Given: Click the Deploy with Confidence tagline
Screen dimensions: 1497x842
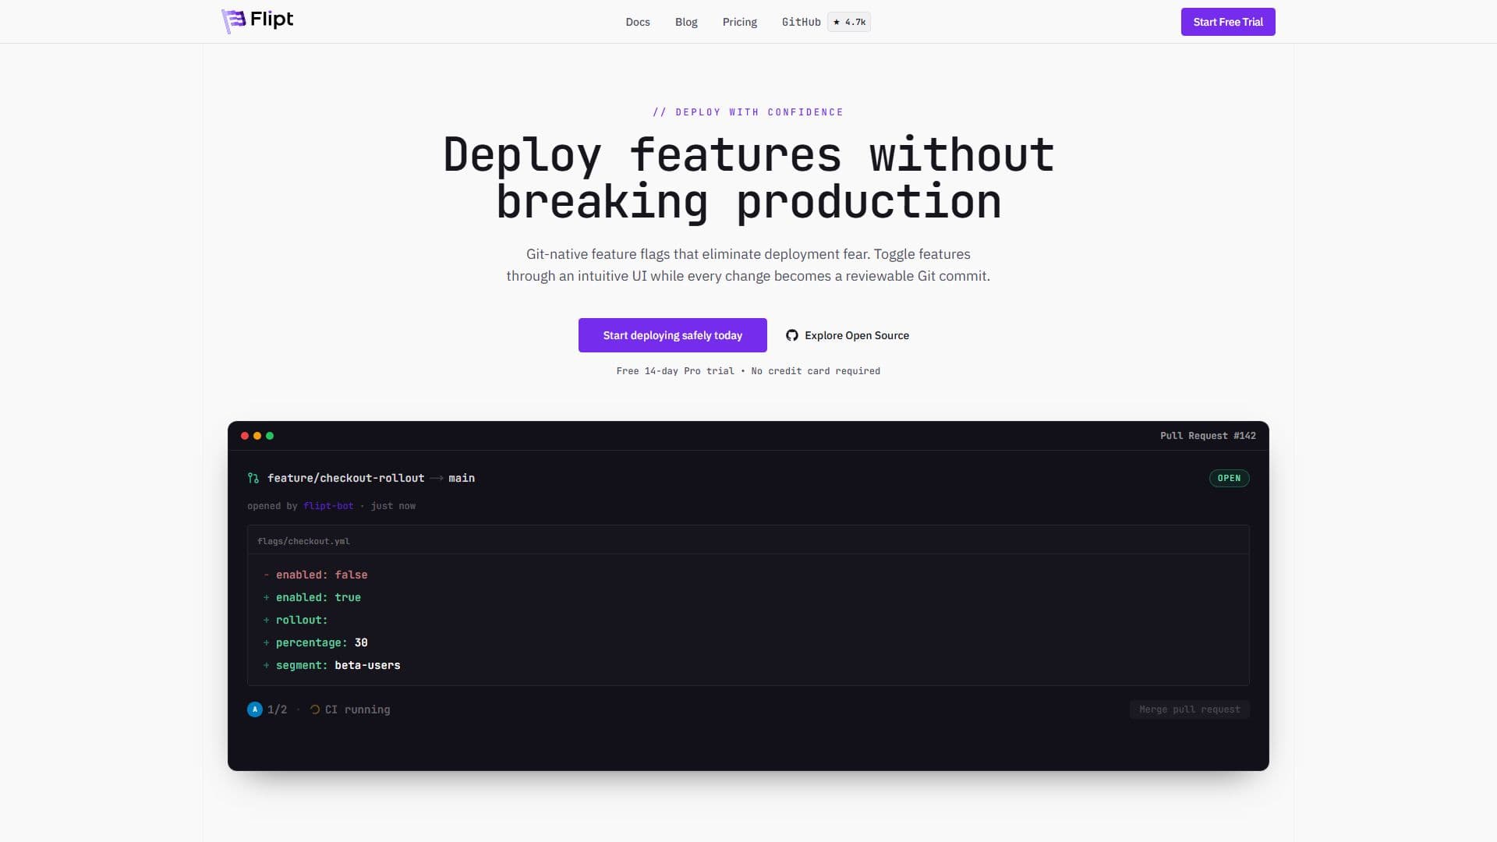Looking at the screenshot, I should [x=748, y=112].
